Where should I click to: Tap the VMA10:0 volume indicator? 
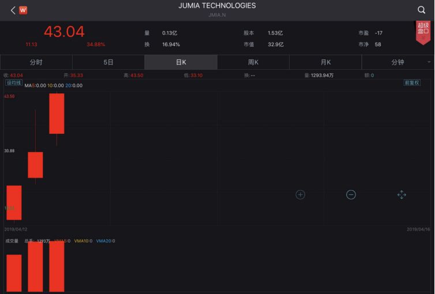pyautogui.click(x=83, y=241)
